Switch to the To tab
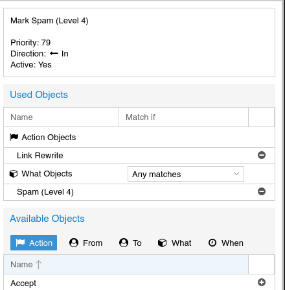285x290 pixels. point(130,243)
